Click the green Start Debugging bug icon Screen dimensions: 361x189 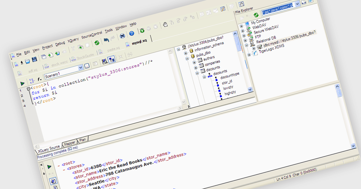tap(142, 31)
